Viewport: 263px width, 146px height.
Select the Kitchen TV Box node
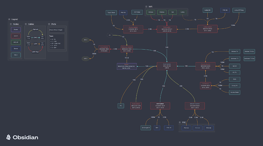coord(249,52)
